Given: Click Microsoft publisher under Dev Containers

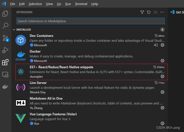Looking at the screenshot, I should tap(40, 45).
